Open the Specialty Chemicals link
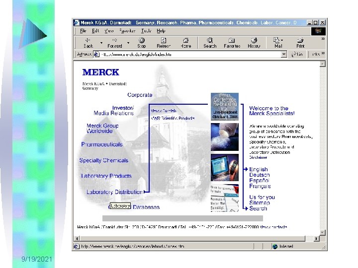 (103, 160)
